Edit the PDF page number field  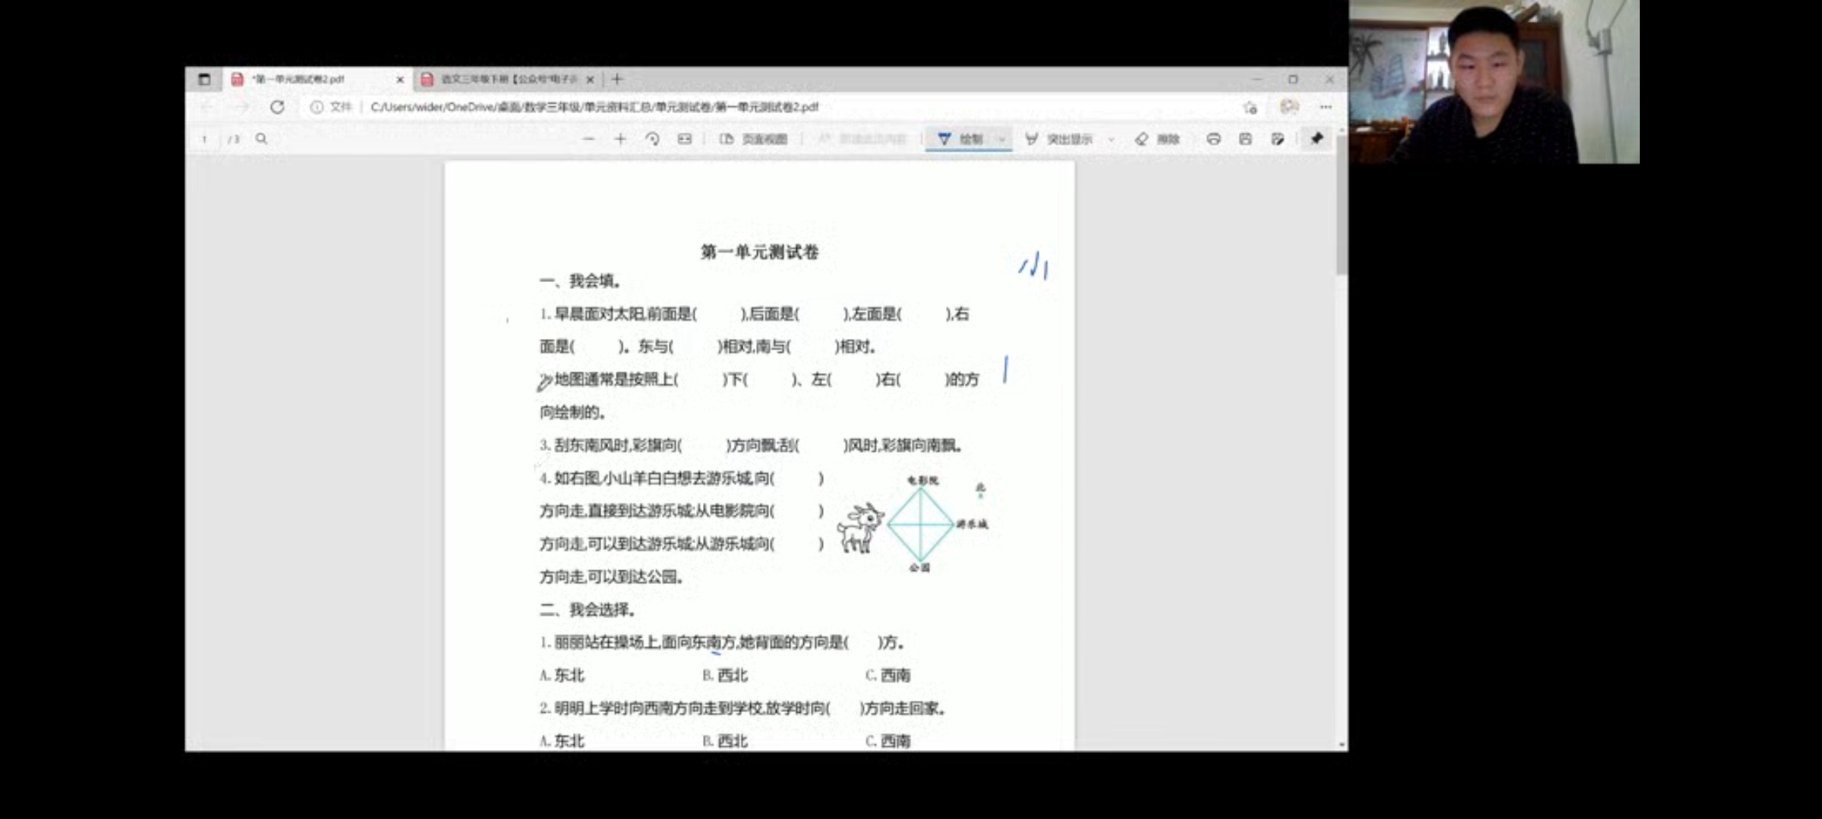pos(205,139)
